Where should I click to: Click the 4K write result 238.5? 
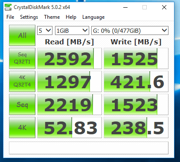click(136, 127)
